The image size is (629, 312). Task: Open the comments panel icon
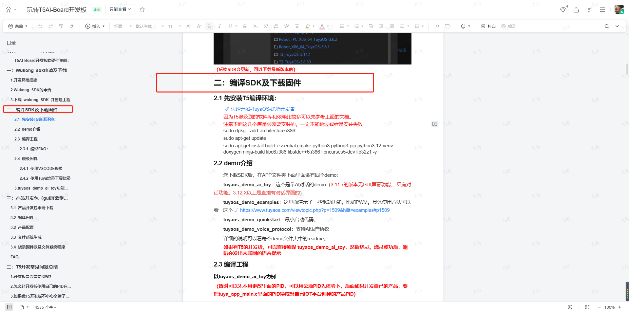pos(589,9)
